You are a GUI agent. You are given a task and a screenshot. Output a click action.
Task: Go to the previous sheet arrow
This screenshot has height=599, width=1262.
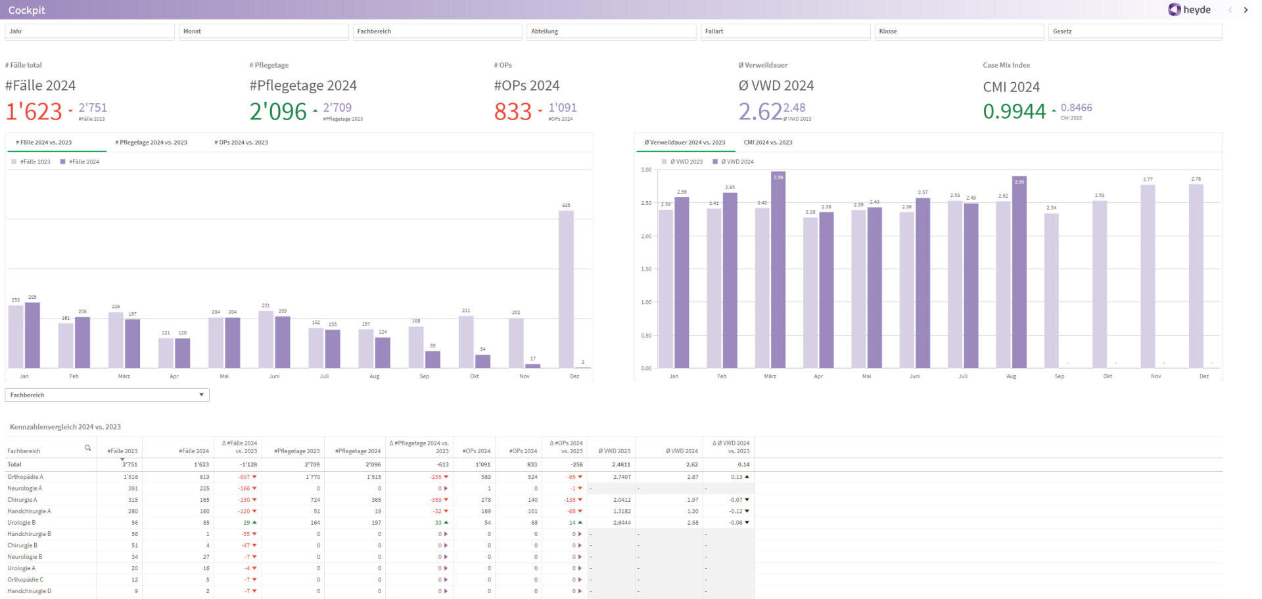(x=1230, y=10)
